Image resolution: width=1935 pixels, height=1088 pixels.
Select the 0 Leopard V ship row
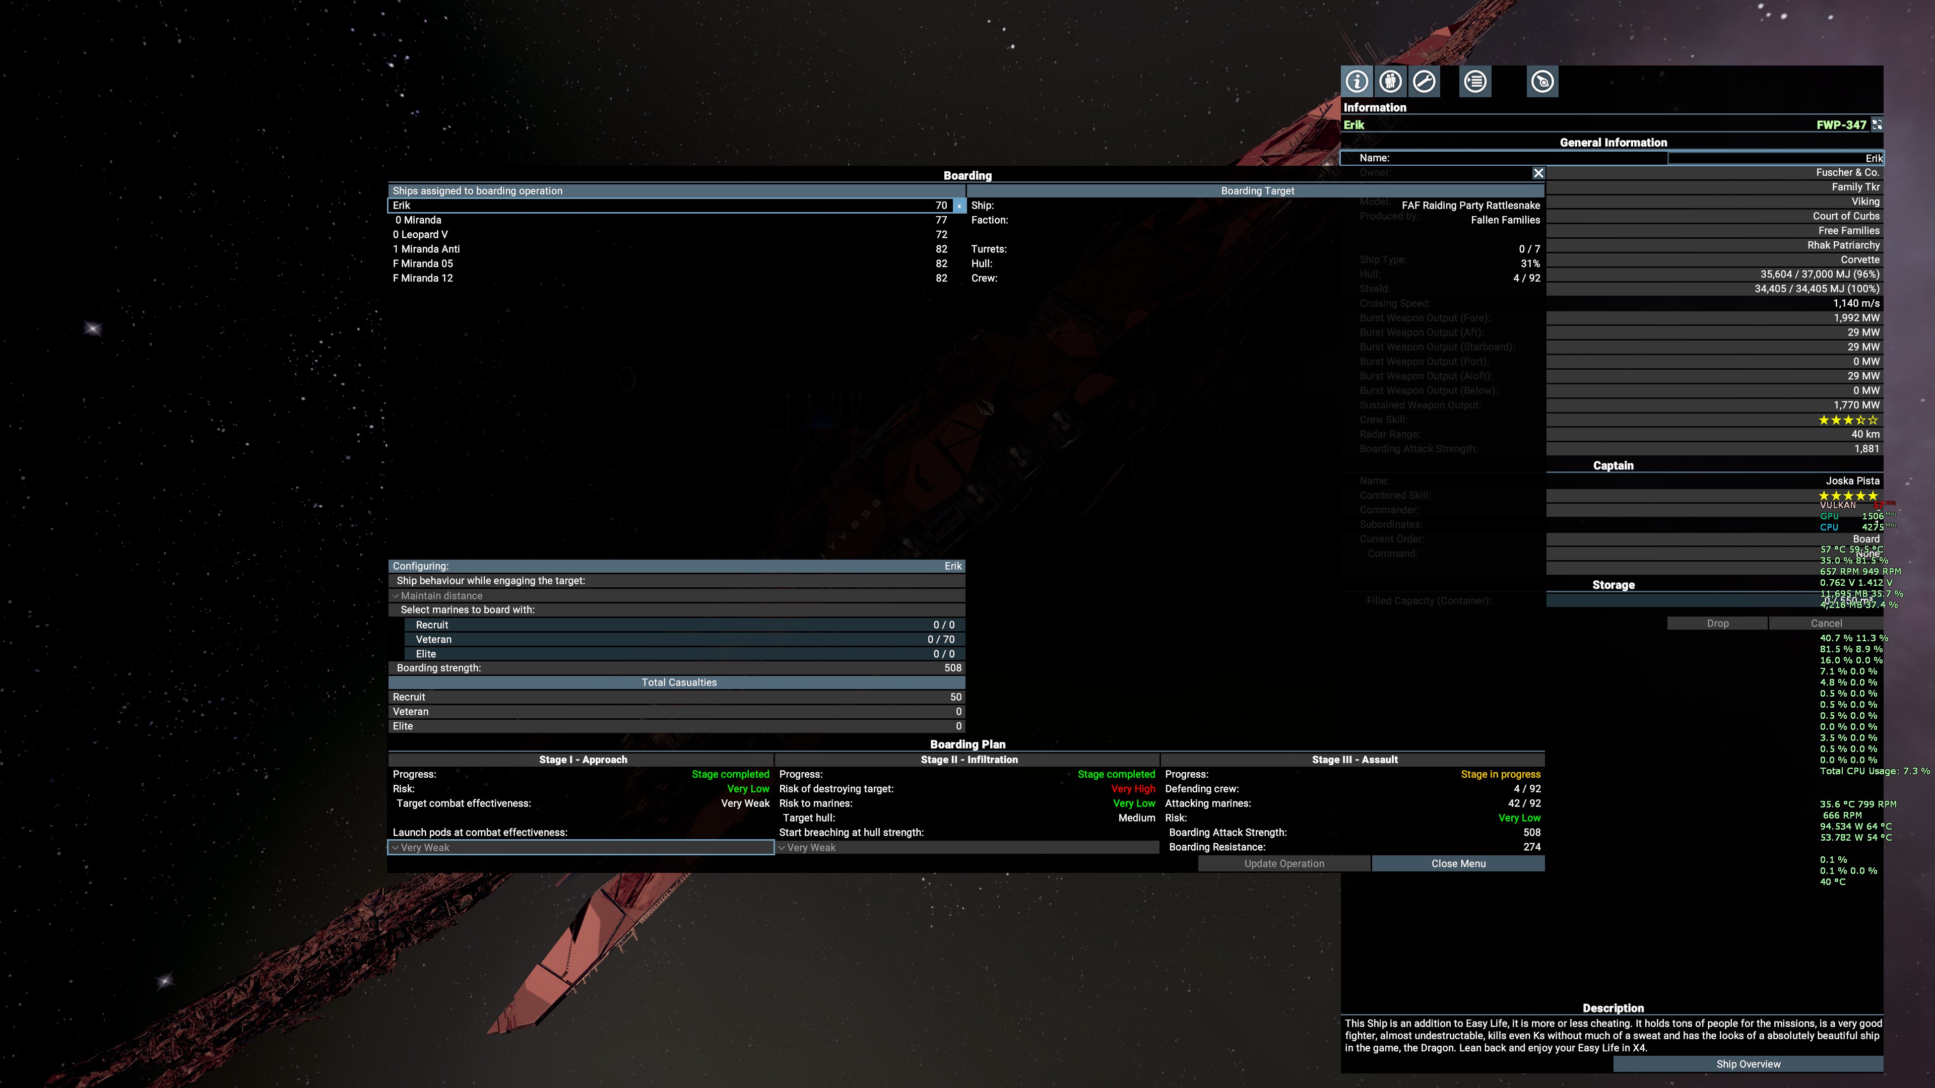pyautogui.click(x=670, y=235)
